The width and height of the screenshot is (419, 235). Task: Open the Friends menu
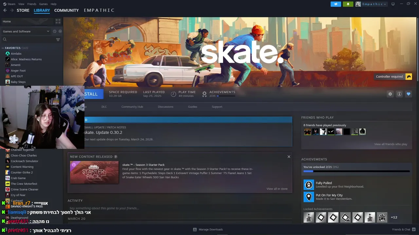(x=32, y=4)
